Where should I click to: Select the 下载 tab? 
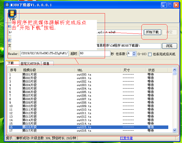(11, 63)
